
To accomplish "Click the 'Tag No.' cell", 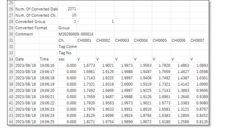I will [x=67, y=53].
